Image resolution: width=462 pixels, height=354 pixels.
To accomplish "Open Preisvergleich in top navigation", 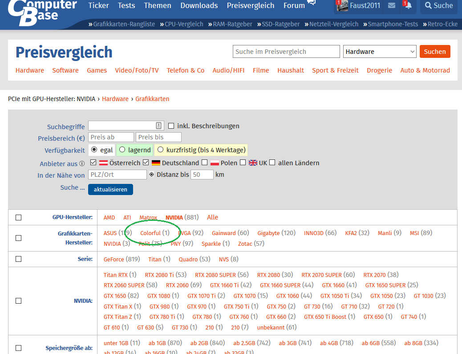I will (x=251, y=5).
